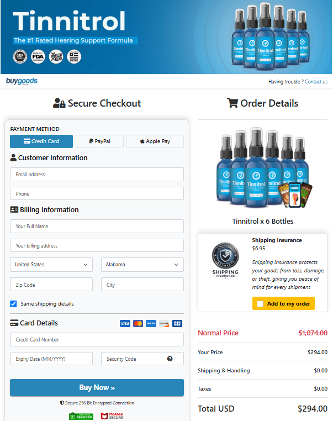
Task: Click the Buy Now button
Action: [97, 387]
